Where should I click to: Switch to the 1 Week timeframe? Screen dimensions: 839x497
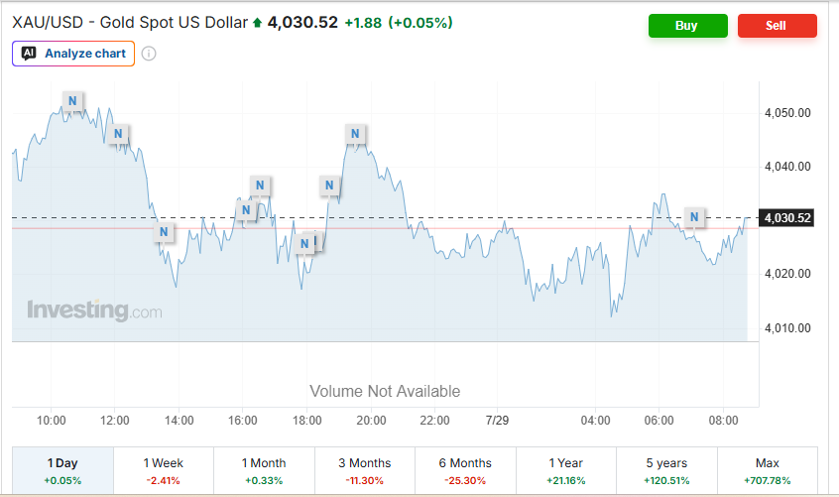[x=164, y=470]
